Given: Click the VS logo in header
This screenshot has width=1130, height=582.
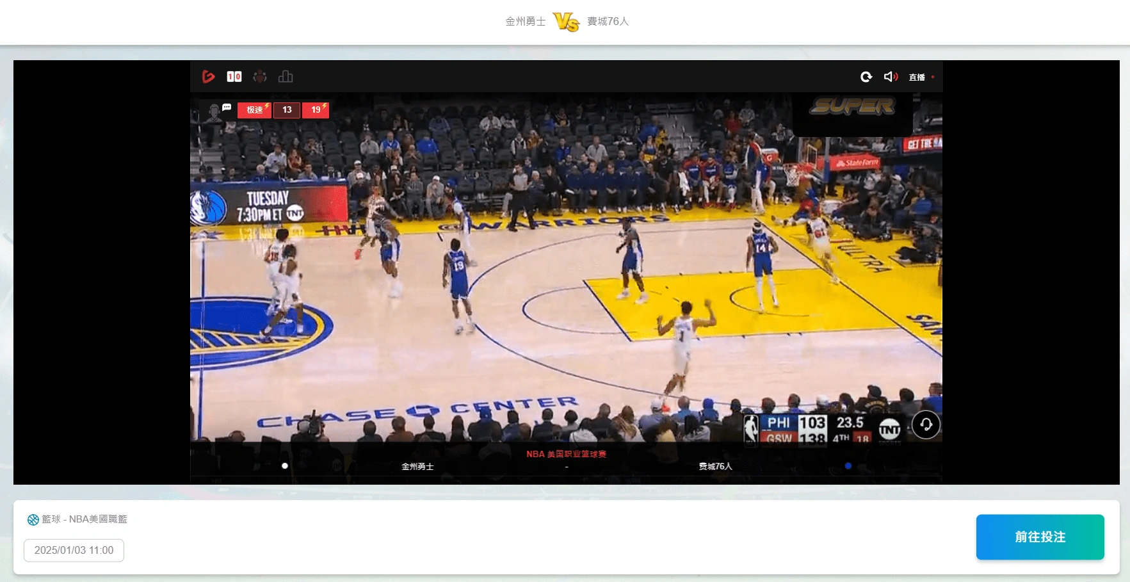Looking at the screenshot, I should (566, 22).
